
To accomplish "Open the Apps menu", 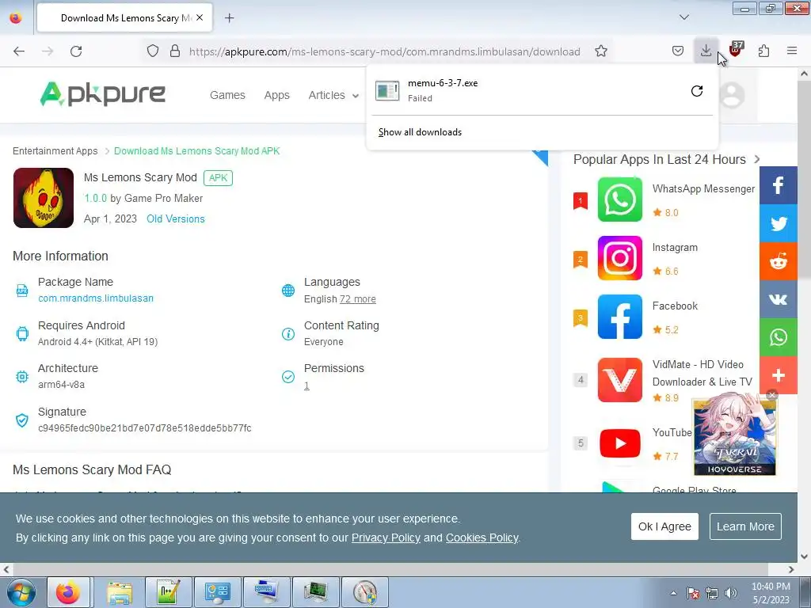I will [x=276, y=95].
